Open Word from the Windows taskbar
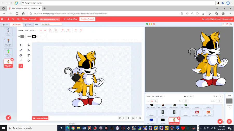234x131 pixels. click(x=84, y=128)
